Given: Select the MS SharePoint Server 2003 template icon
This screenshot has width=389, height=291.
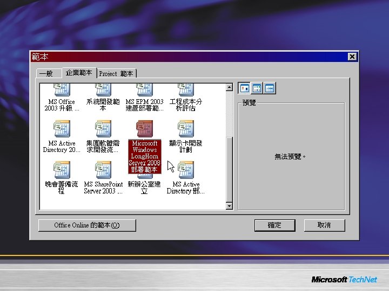Looking at the screenshot, I should tap(103, 170).
